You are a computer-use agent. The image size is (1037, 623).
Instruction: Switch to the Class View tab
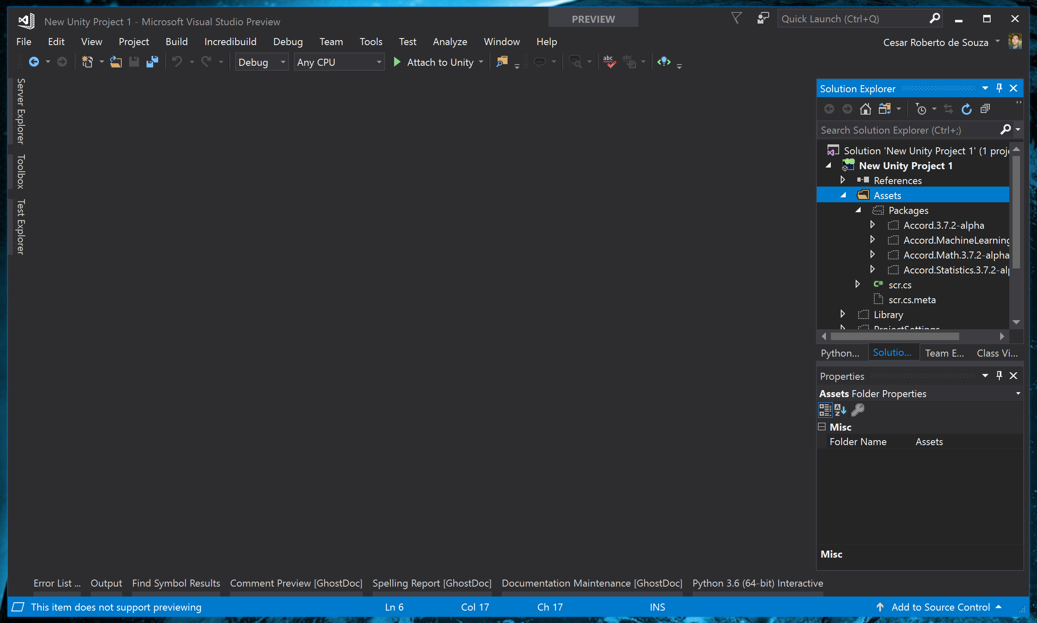[997, 353]
